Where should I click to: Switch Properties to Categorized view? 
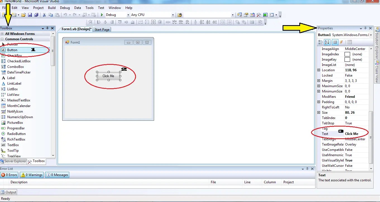[x=321, y=42]
